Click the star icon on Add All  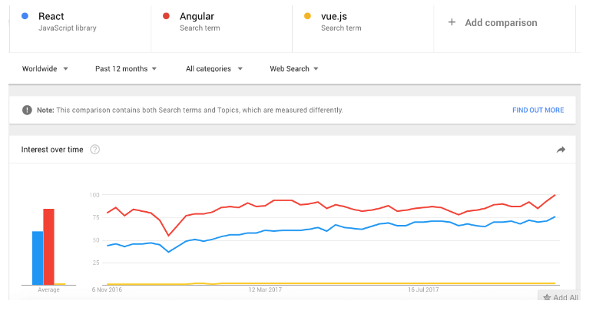tap(547, 297)
